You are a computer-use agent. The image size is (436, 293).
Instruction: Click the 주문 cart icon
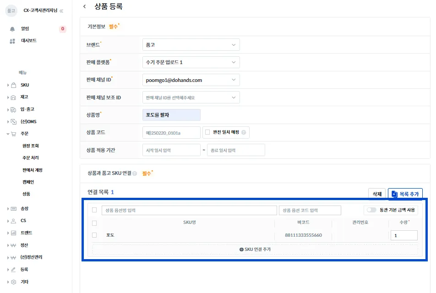click(x=13, y=134)
